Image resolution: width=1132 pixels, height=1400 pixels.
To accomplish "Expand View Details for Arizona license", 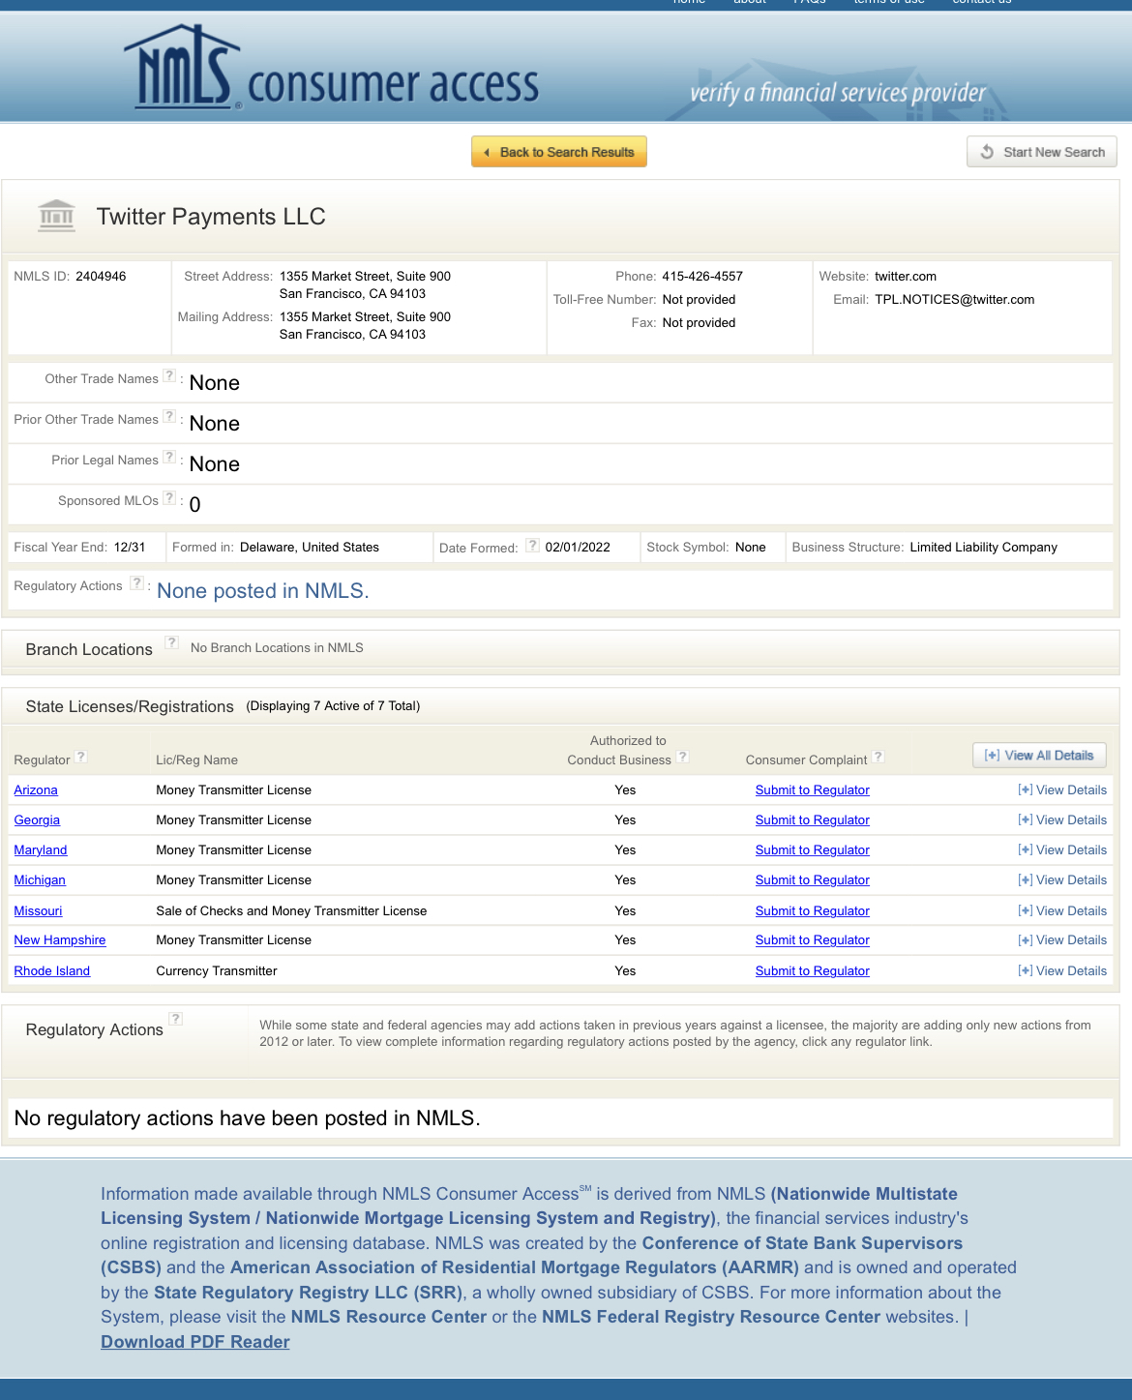I will point(1061,790).
